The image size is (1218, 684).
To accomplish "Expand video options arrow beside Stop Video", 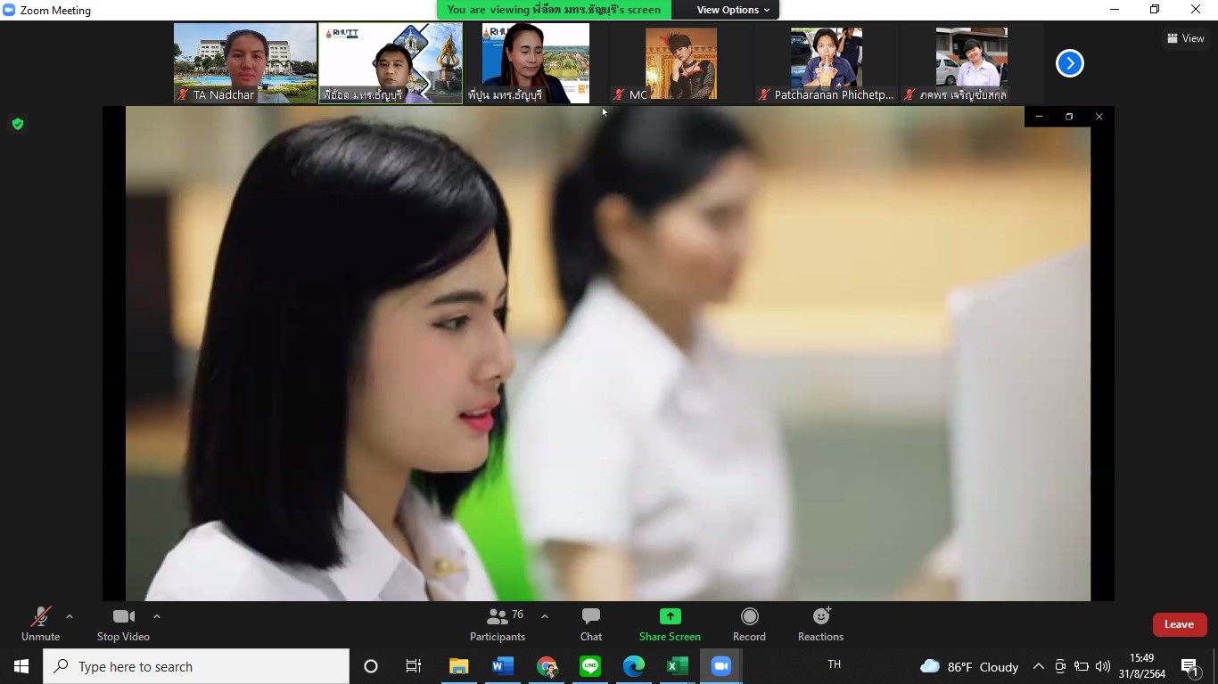I will [157, 616].
